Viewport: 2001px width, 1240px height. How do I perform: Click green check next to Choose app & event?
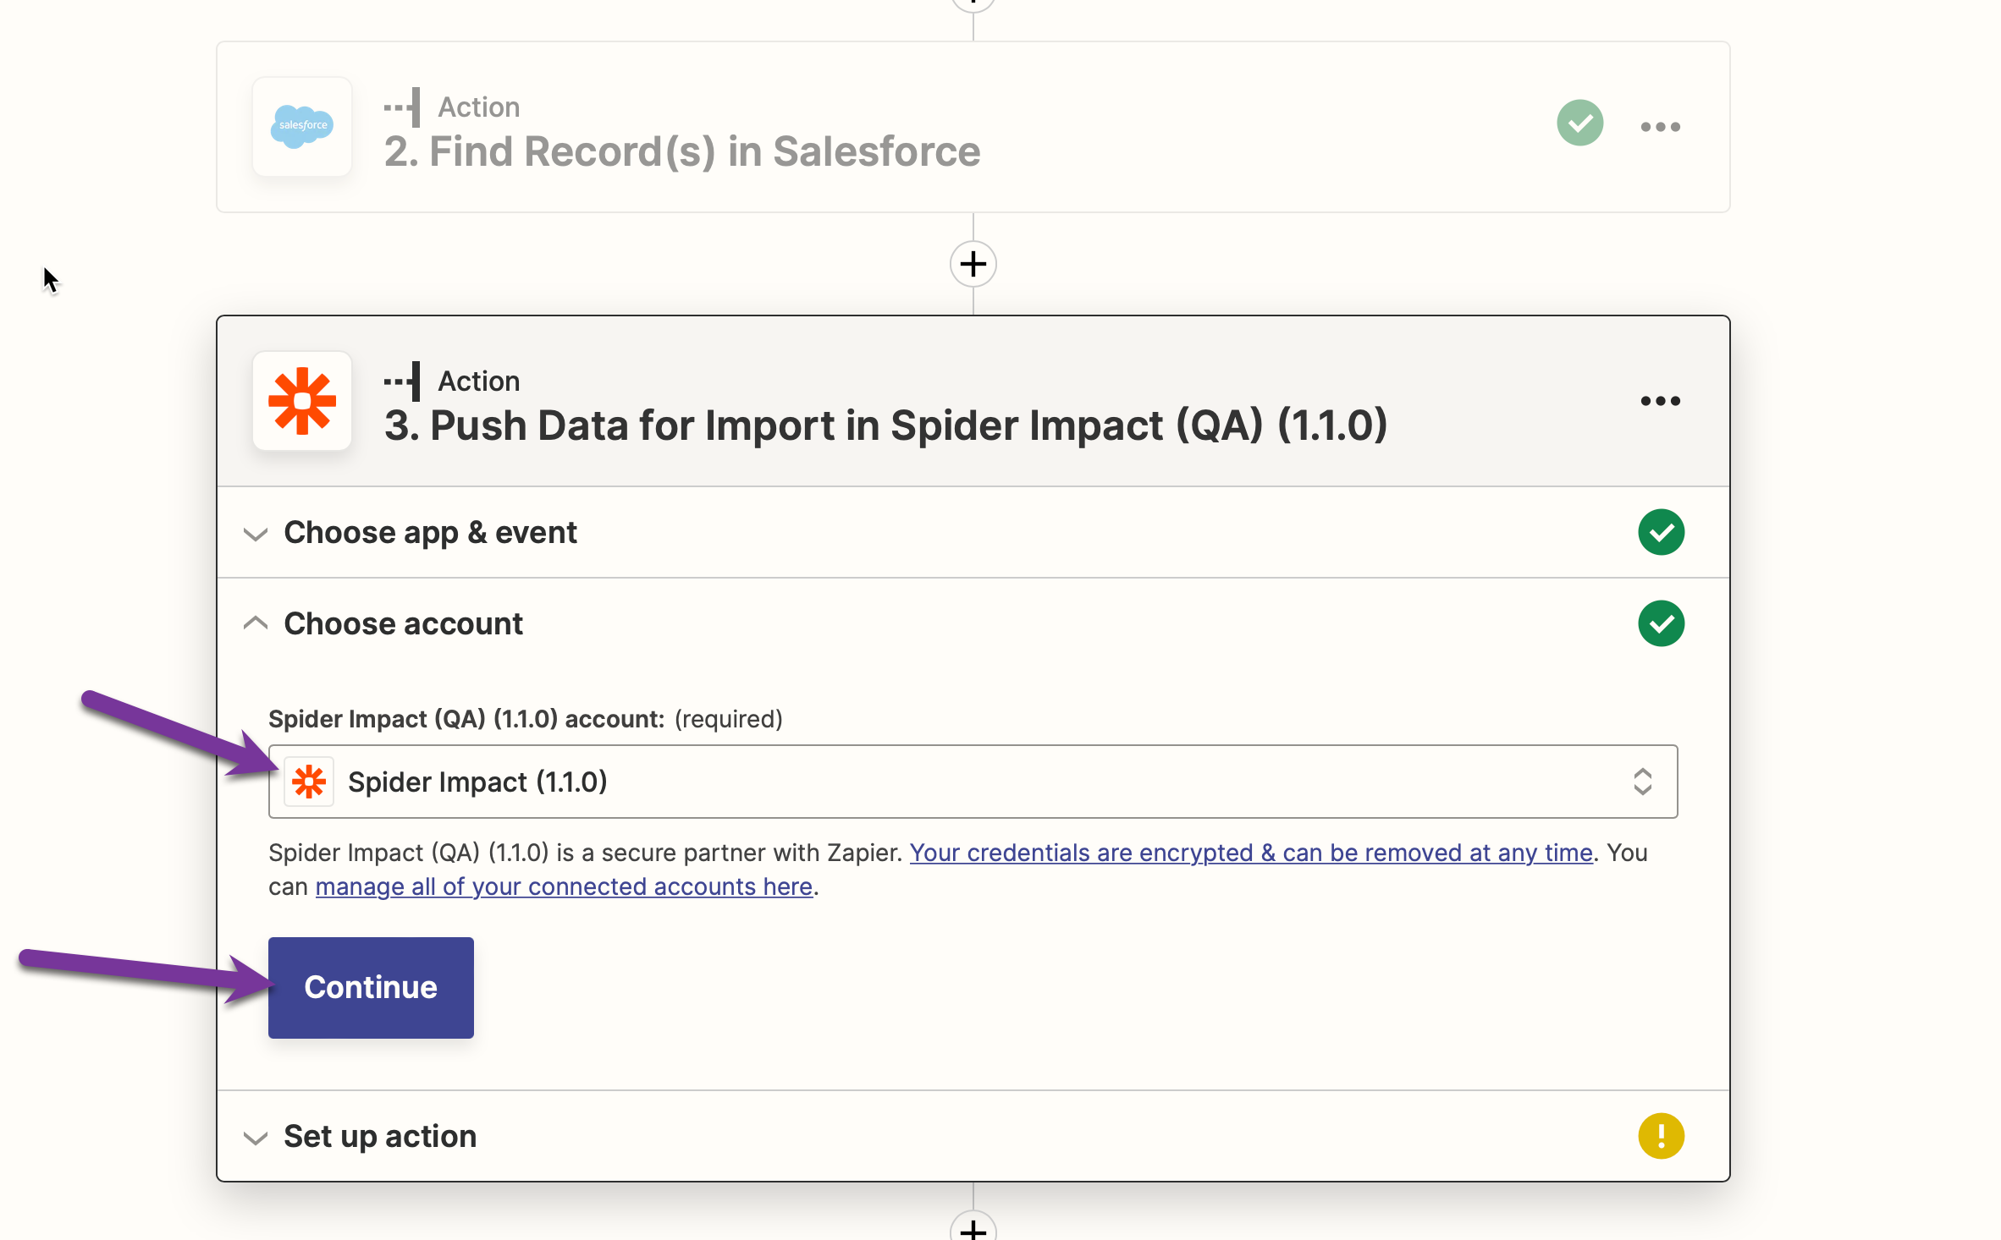click(x=1661, y=532)
